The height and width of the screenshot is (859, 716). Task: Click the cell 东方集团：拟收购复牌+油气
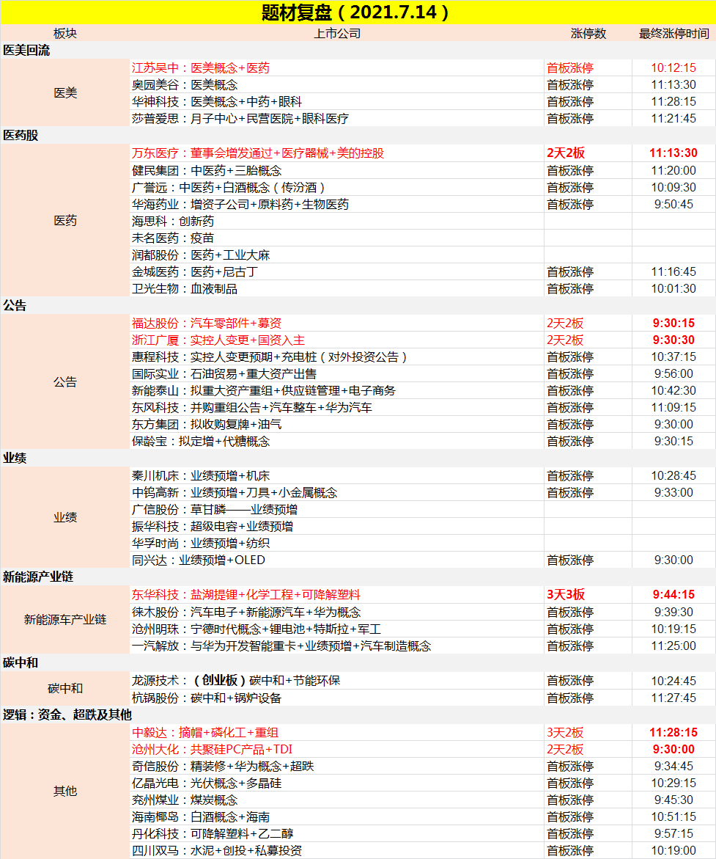pos(336,425)
